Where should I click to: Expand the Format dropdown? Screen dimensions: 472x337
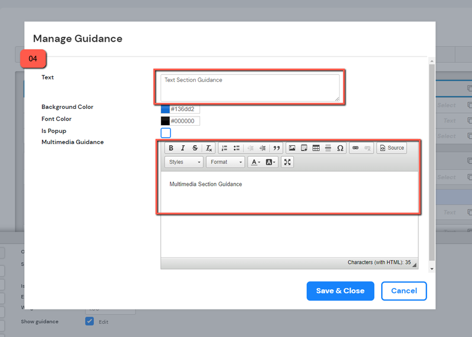tap(225, 162)
